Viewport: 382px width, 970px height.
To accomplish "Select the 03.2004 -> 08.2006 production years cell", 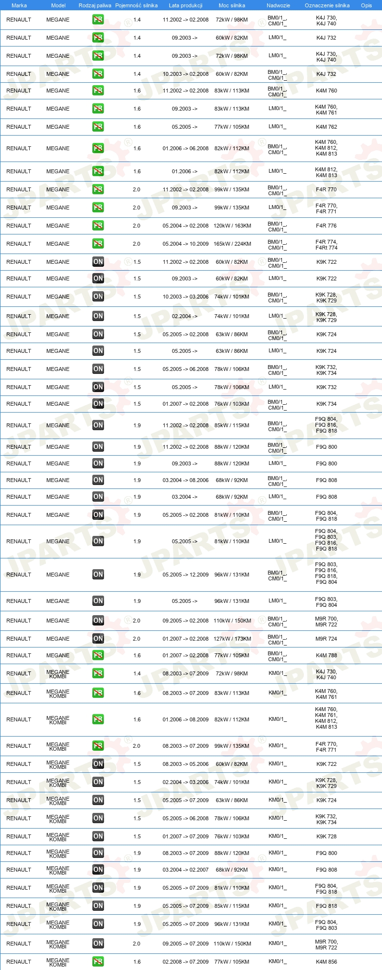I will (186, 480).
